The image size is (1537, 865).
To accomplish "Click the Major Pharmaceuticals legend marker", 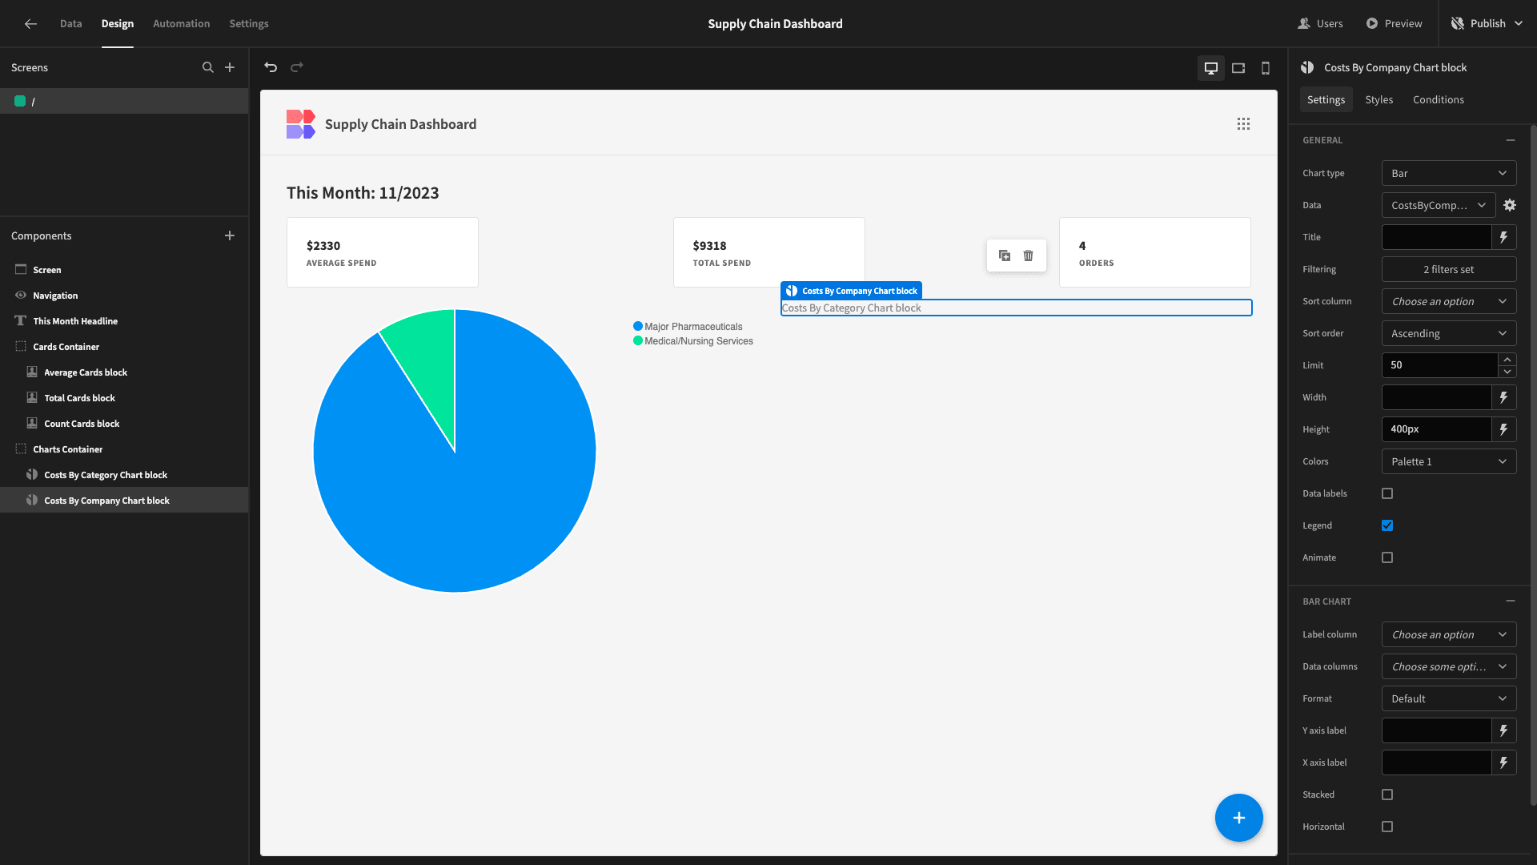I will click(638, 327).
